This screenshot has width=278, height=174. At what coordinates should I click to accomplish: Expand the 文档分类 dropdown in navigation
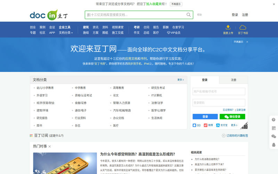66,33
